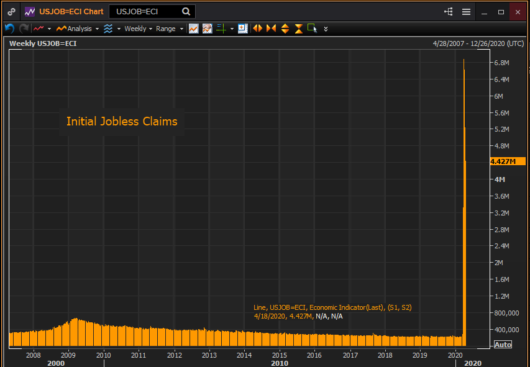Click the hand-on-chart icon
The width and height of the screenshot is (530, 367).
[x=207, y=29]
